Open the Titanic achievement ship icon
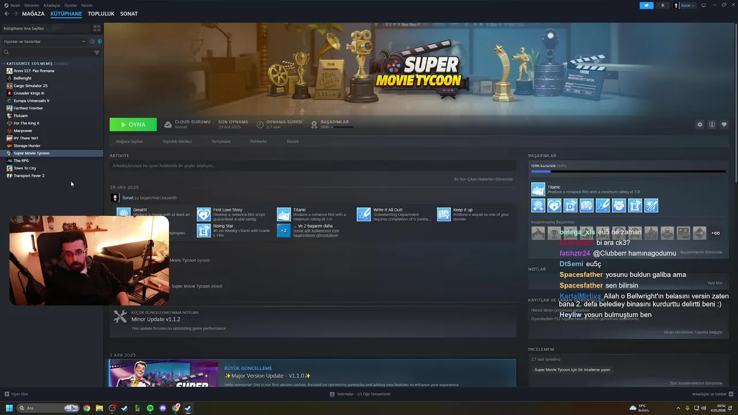This screenshot has width=738, height=415. pos(538,190)
